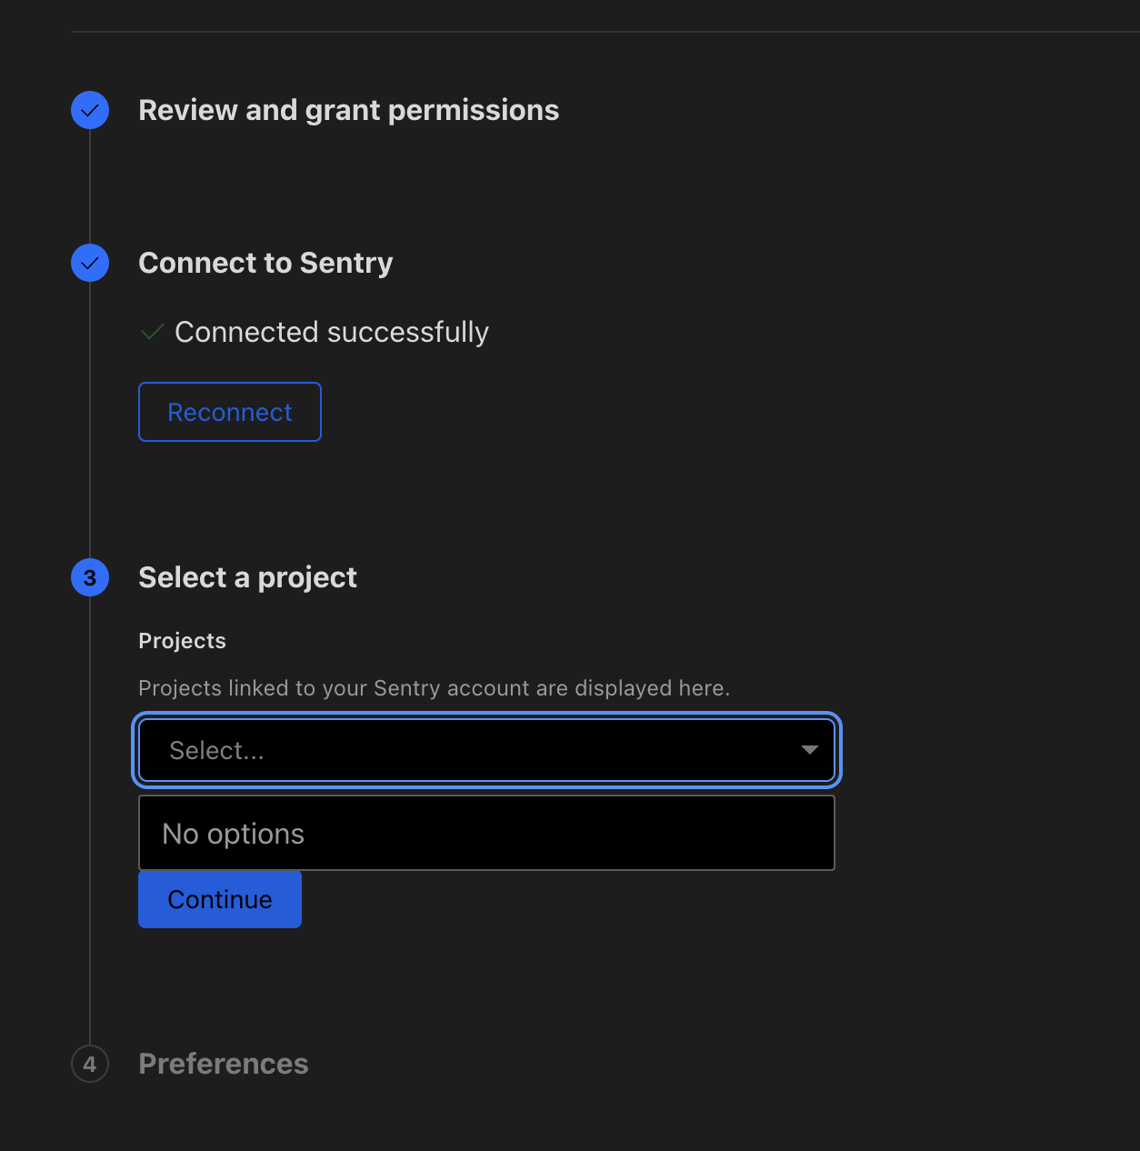Viewport: 1140px width, 1151px height.
Task: Click the Projects field label
Action: tap(182, 641)
